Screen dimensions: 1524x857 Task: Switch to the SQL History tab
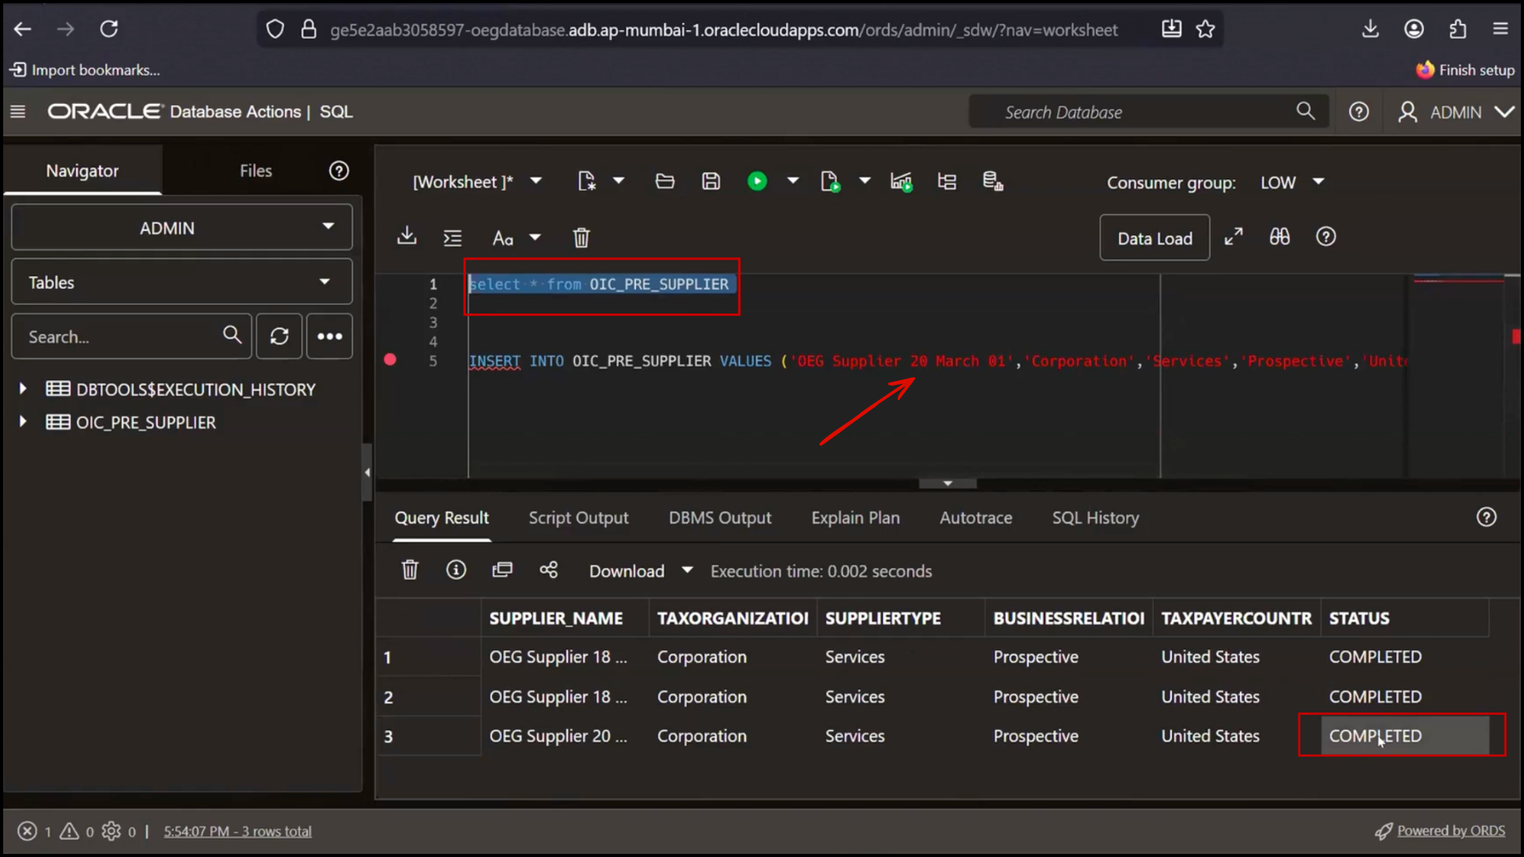click(1095, 517)
